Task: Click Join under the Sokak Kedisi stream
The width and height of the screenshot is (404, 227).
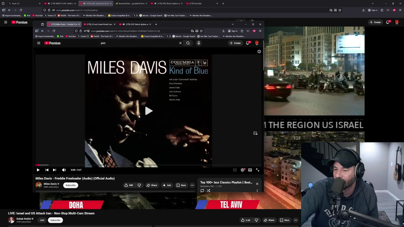Action: [x=42, y=220]
